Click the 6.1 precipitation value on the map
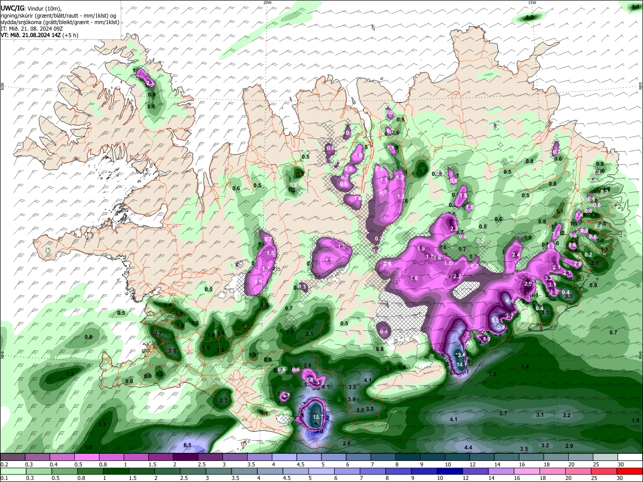 click(x=188, y=445)
